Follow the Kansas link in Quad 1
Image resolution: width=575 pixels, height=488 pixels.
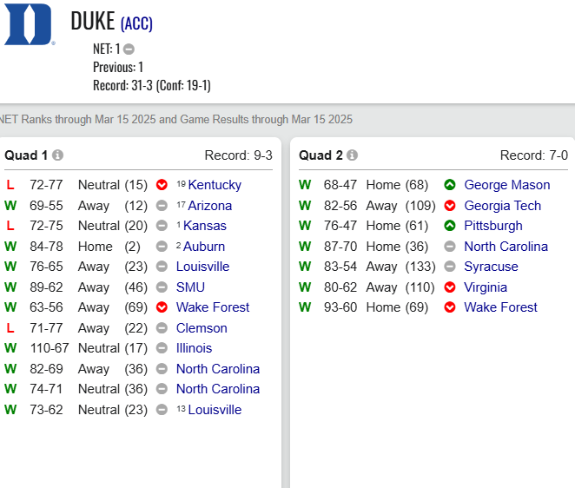[x=205, y=226]
